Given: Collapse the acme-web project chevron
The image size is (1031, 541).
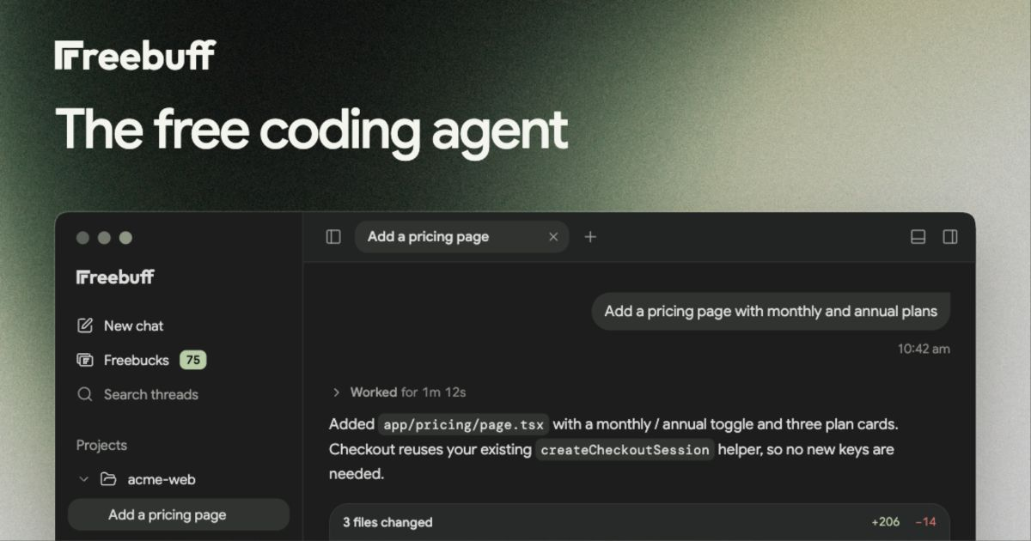Looking at the screenshot, I should [x=84, y=479].
